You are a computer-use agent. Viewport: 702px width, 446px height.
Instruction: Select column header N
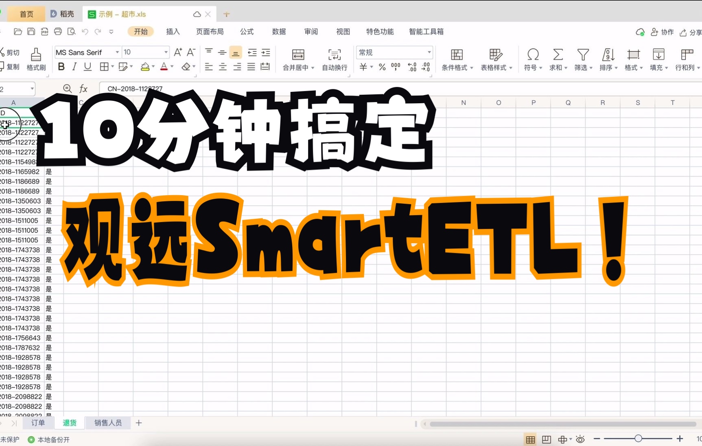(x=464, y=103)
